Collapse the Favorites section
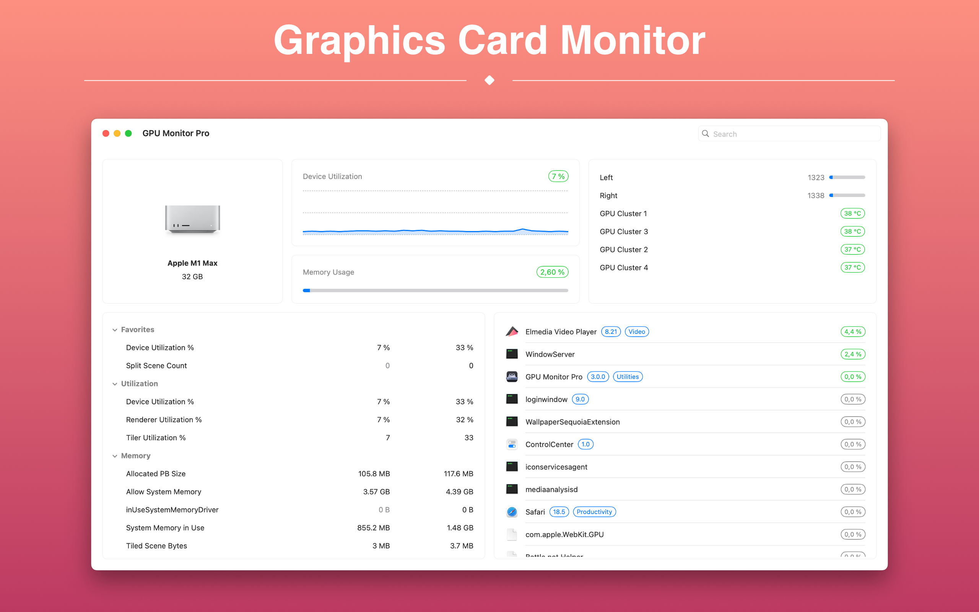Viewport: 979px width, 612px height. (x=115, y=330)
